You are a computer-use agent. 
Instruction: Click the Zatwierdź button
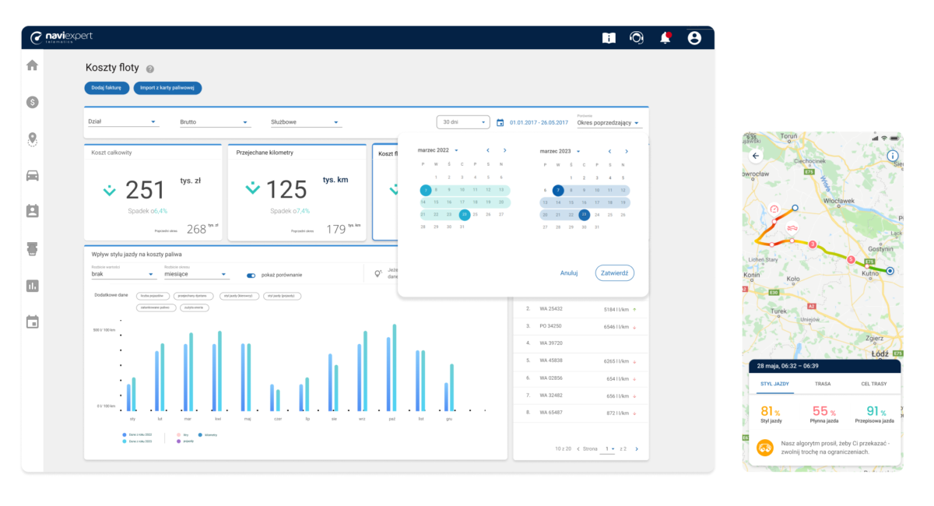pyautogui.click(x=614, y=273)
